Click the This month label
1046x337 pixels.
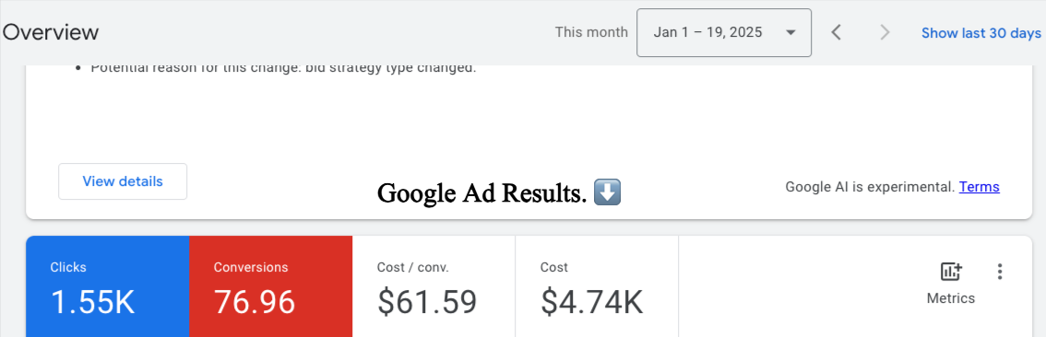591,32
